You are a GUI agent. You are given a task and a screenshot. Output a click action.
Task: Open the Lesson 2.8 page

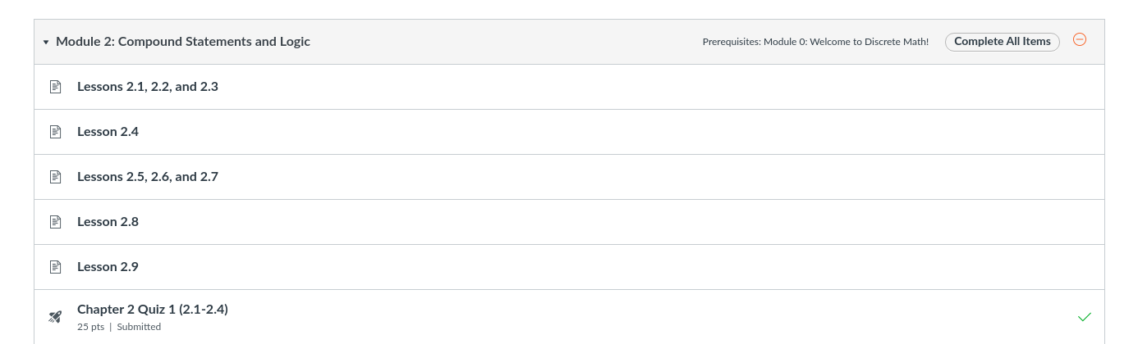point(108,222)
